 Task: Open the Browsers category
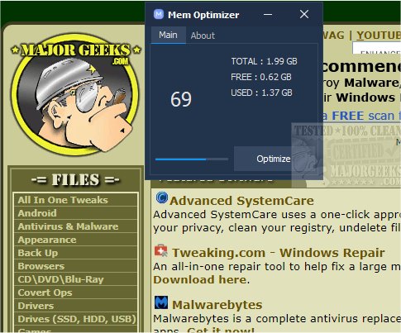coord(75,266)
